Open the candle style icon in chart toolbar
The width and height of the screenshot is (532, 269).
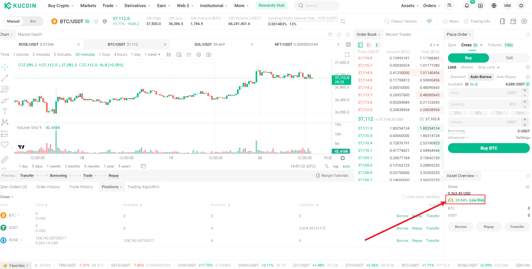coord(168,55)
